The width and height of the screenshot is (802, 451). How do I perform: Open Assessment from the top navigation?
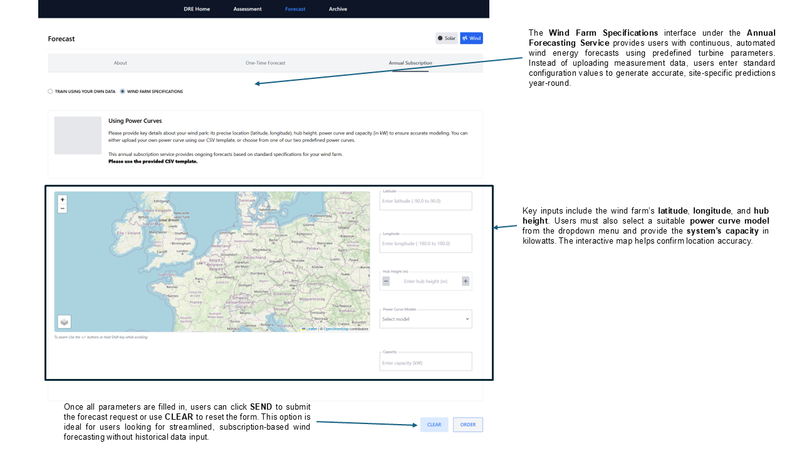point(247,9)
